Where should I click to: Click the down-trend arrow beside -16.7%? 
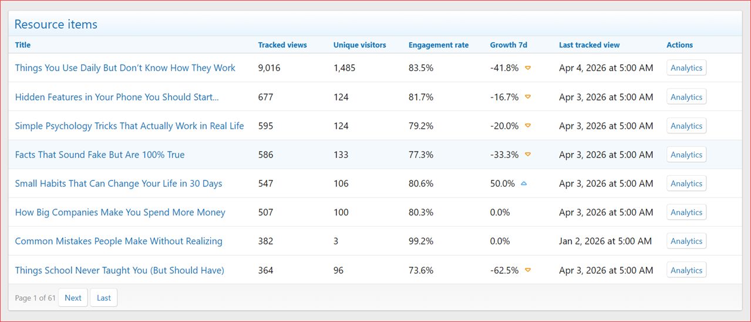click(528, 97)
